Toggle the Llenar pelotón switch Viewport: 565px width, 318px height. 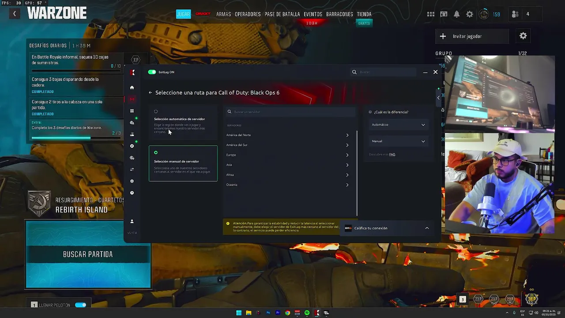pos(81,305)
